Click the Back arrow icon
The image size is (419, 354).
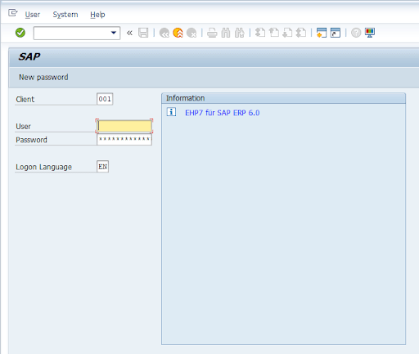(164, 33)
